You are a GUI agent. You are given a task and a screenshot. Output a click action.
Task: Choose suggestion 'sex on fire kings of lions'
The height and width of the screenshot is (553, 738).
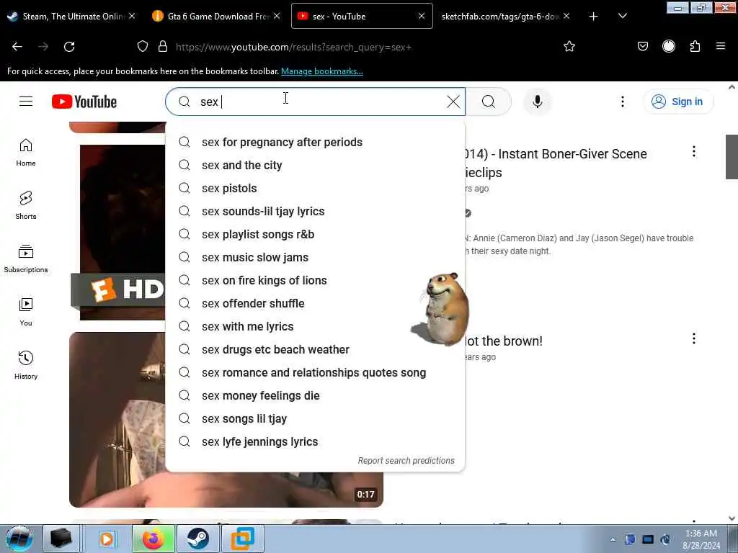[315, 281]
